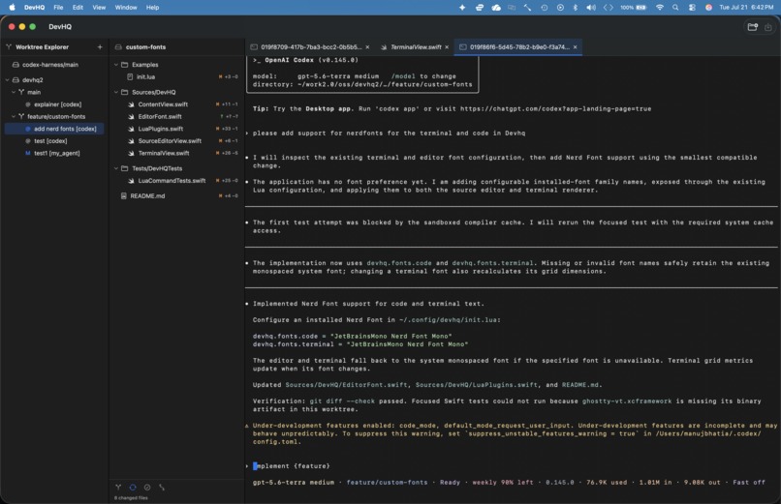Click the document icon beside init.lua
Viewport: 781px width, 504px height.
pyautogui.click(x=130, y=77)
